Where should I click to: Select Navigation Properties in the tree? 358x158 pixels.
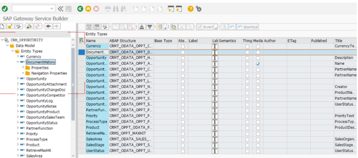pyautogui.click(x=49, y=73)
